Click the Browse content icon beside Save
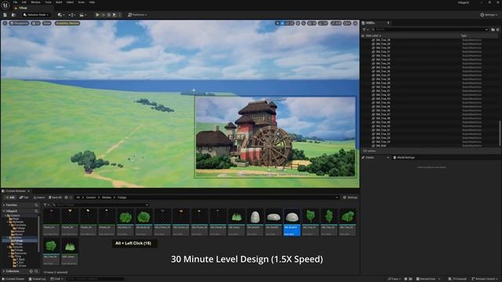 tap(13, 15)
